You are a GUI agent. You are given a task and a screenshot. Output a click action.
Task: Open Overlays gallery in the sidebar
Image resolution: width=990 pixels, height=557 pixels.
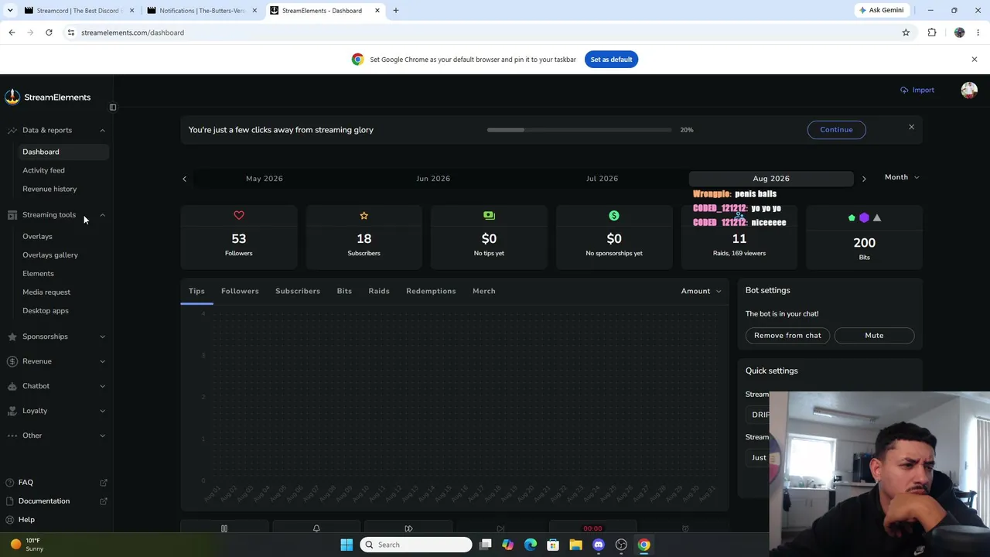click(50, 255)
